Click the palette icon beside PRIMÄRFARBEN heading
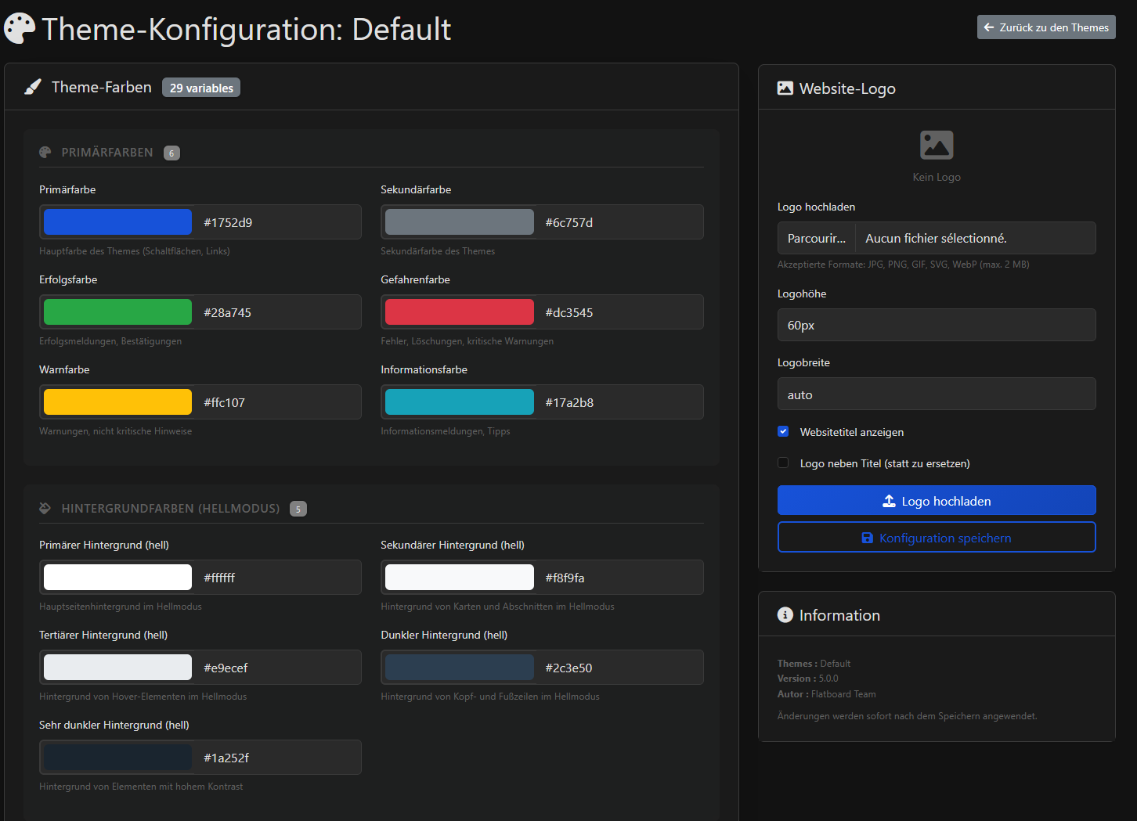Viewport: 1137px width, 821px height. pos(45,153)
